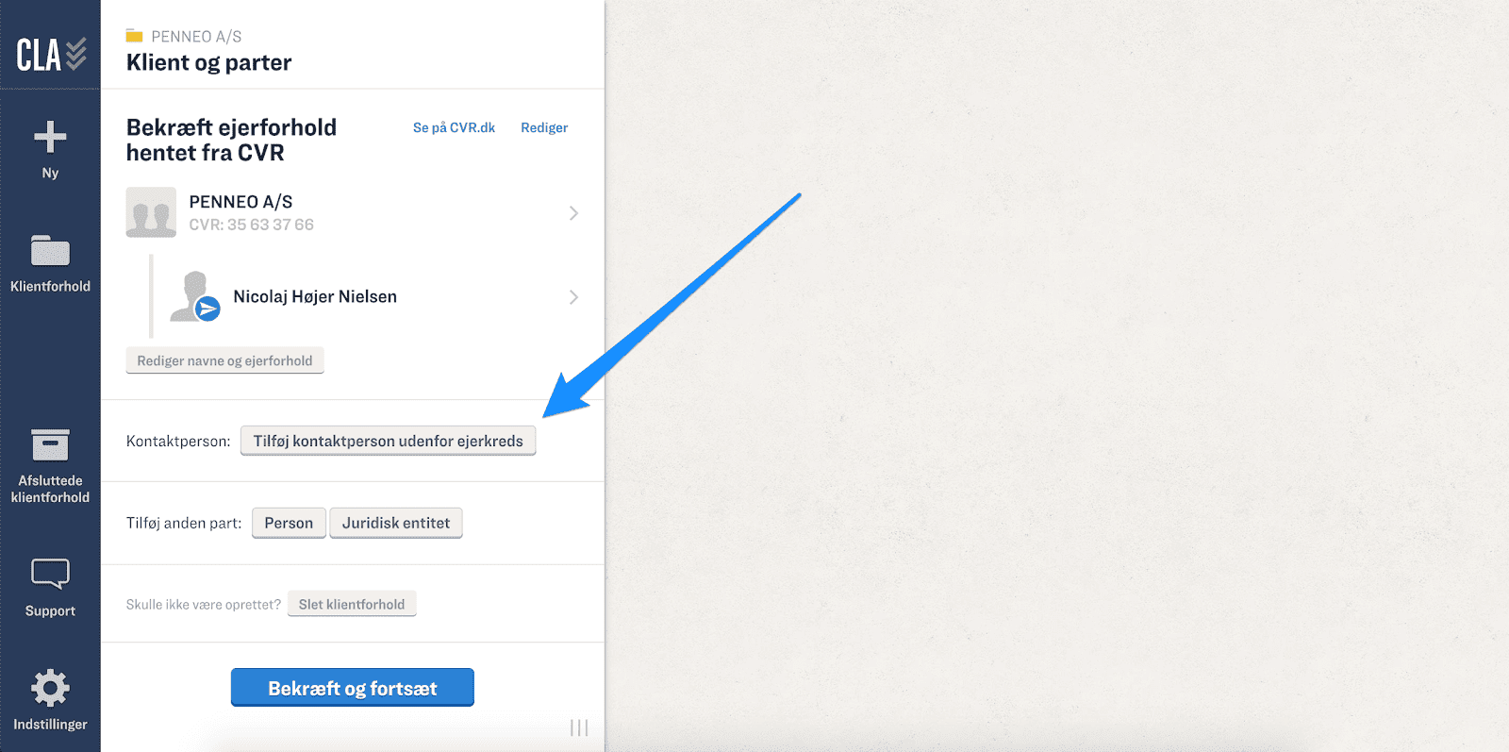Click Bekræft og fortsæt button
This screenshot has height=752, width=1509.
pos(353,688)
